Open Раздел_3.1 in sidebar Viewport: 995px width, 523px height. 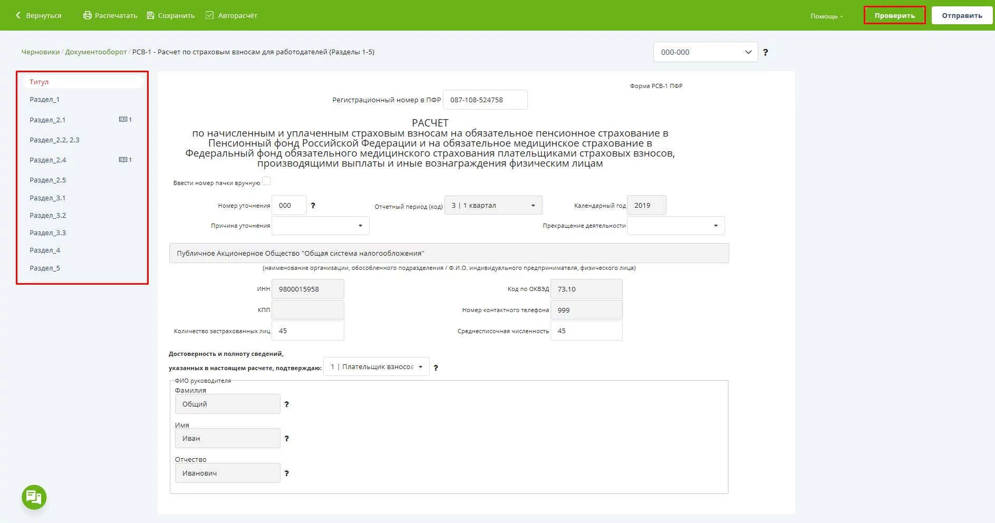47,198
